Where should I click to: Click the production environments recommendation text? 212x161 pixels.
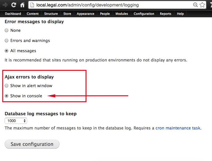pyautogui.click(x=96, y=60)
